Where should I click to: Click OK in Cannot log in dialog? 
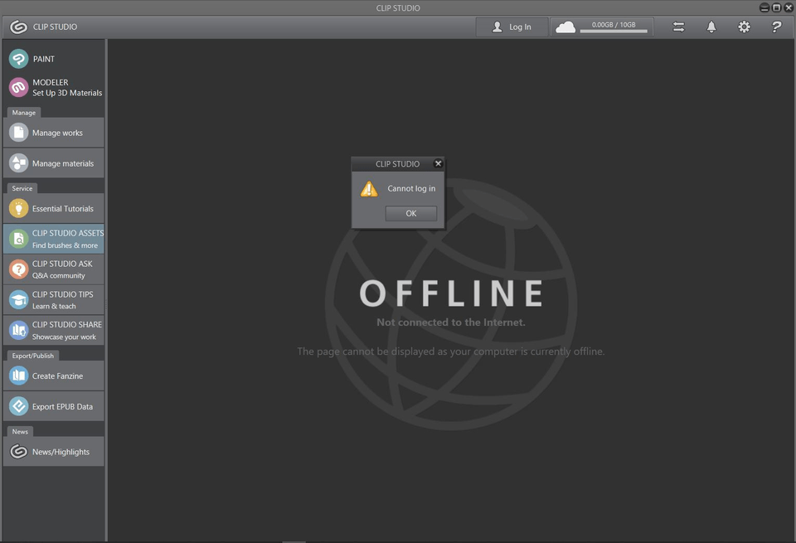pos(410,214)
